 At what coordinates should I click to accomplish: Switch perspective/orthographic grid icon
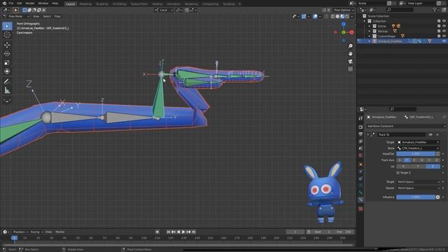pos(350,69)
